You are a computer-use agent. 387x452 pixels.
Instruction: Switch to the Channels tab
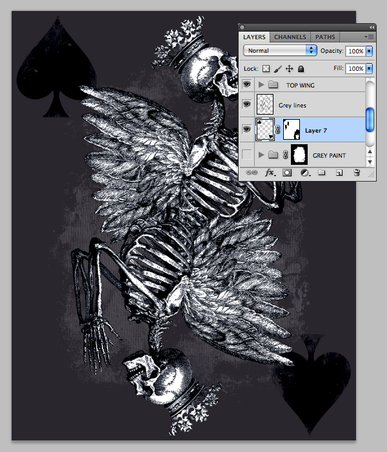tap(290, 37)
